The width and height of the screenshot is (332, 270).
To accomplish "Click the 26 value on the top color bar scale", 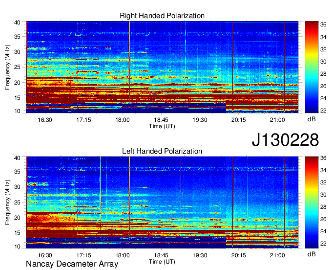I will pyautogui.click(x=323, y=86).
